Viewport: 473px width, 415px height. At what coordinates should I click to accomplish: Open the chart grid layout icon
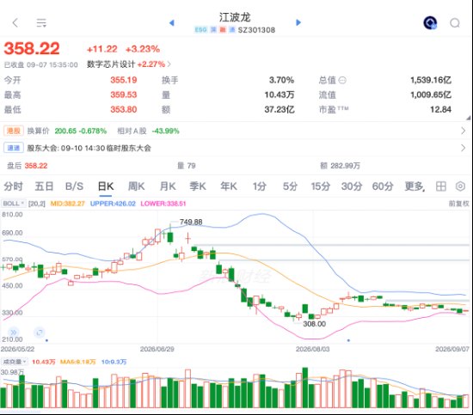click(440, 186)
